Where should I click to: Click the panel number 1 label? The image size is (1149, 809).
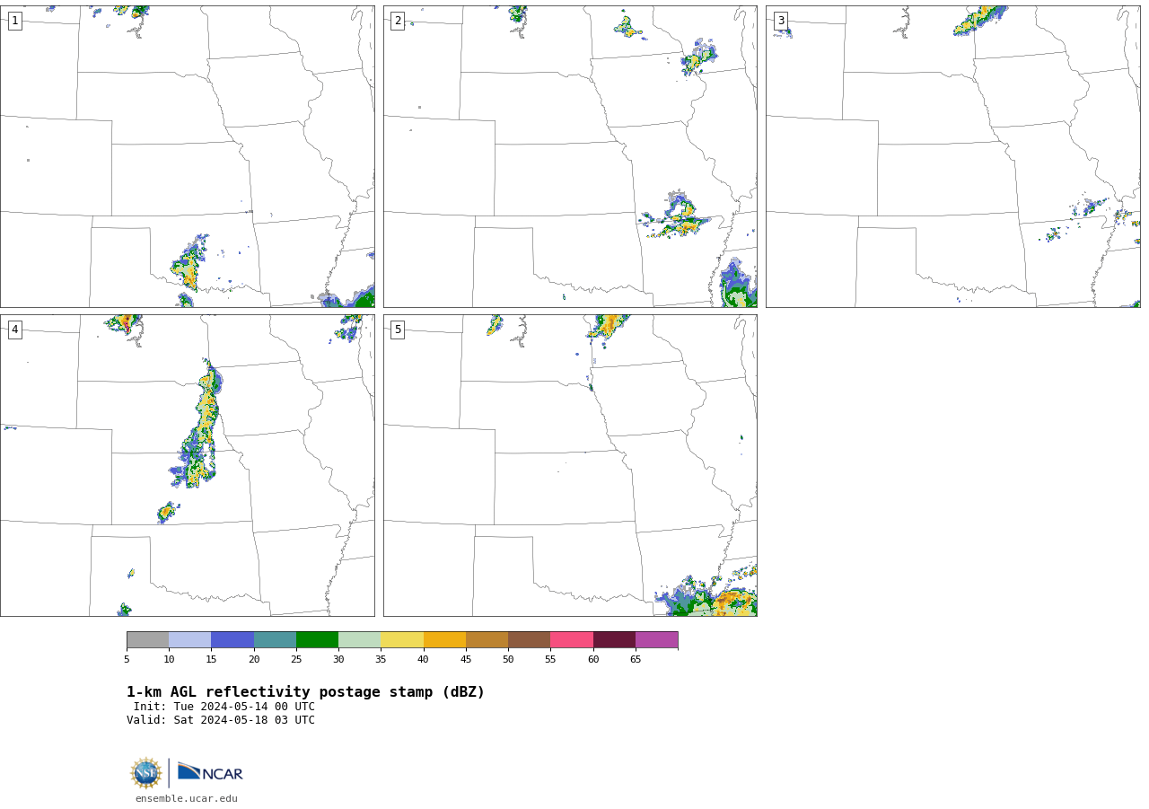pos(14,21)
